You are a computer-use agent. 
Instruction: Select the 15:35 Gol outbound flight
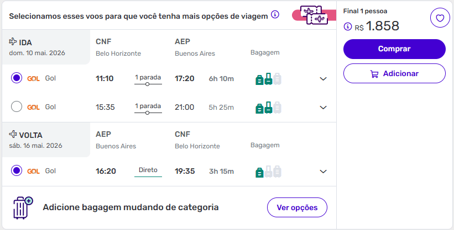[17, 107]
